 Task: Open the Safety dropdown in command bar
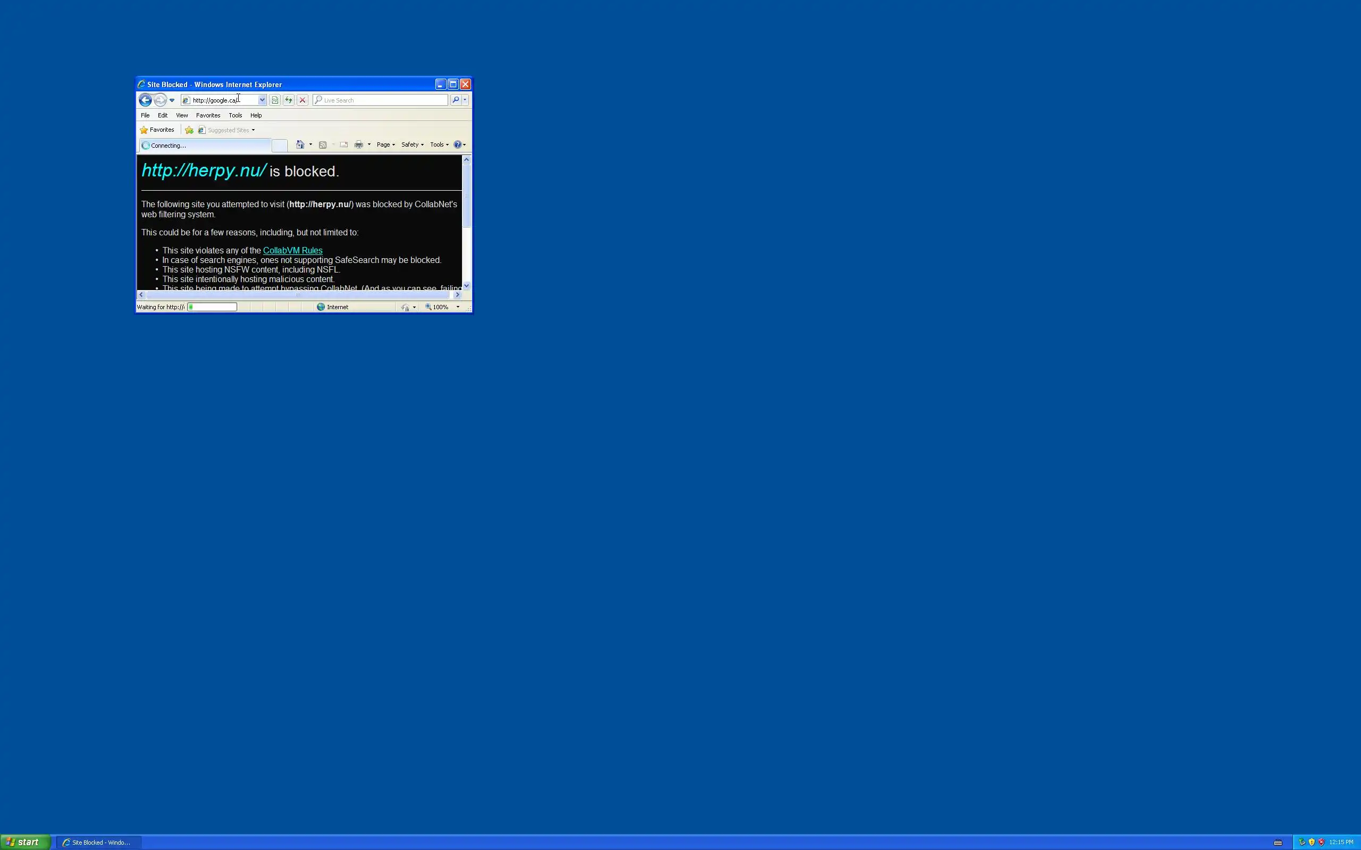tap(412, 145)
